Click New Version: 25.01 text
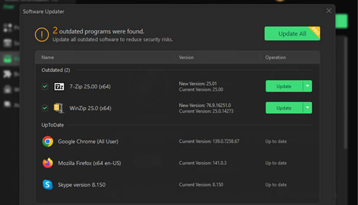The image size is (358, 205). pos(198,84)
